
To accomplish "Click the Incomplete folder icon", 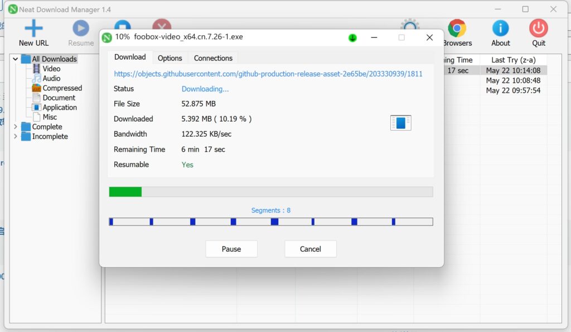I will coord(26,136).
